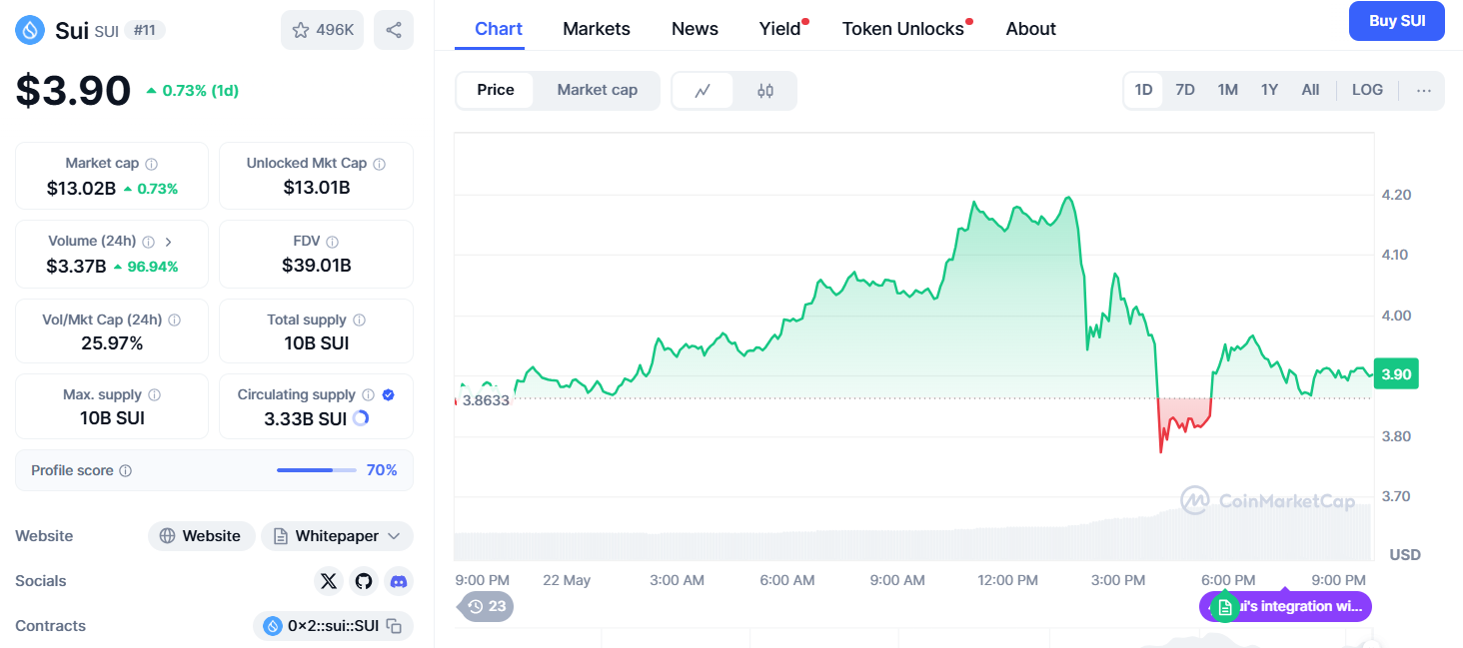The height and width of the screenshot is (648, 1463).
Task: Click the 25.97% Vol/Mkt Cap value
Action: [112, 343]
